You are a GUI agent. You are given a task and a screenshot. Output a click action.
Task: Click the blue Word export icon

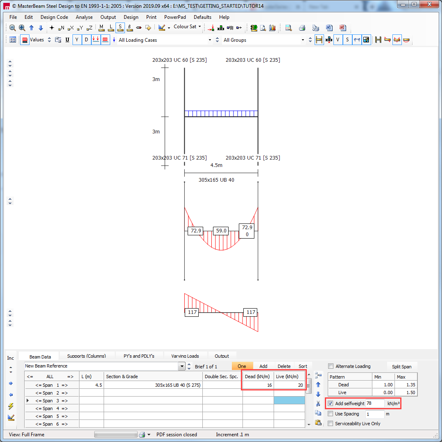click(x=329, y=28)
